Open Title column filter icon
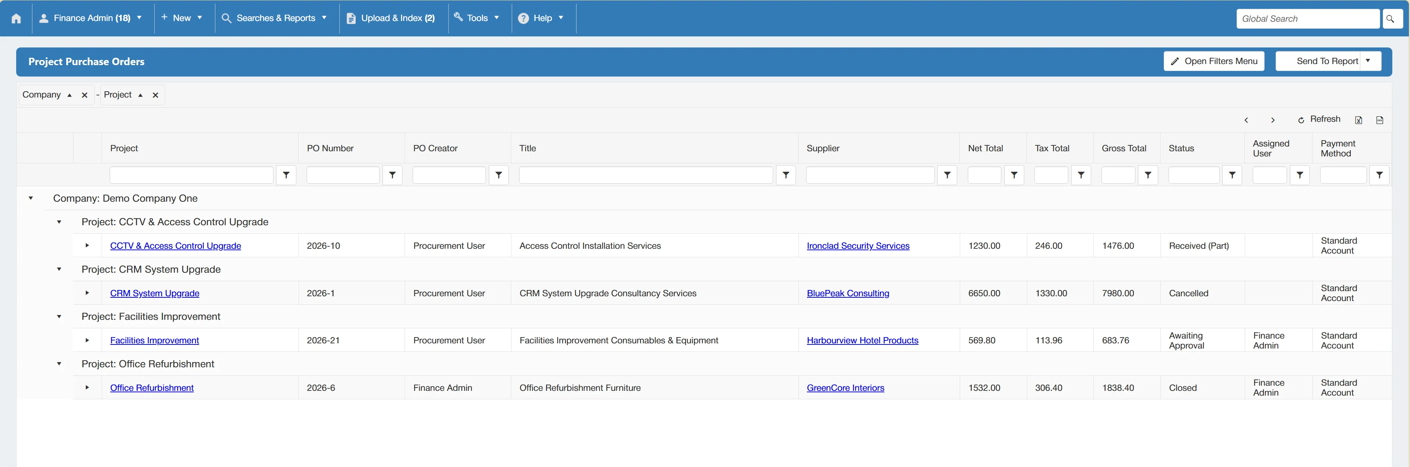 (786, 175)
